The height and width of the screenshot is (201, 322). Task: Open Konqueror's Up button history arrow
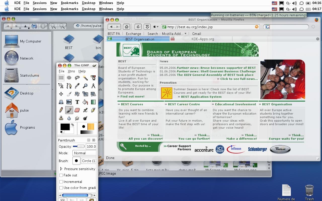[x=29, y=28]
